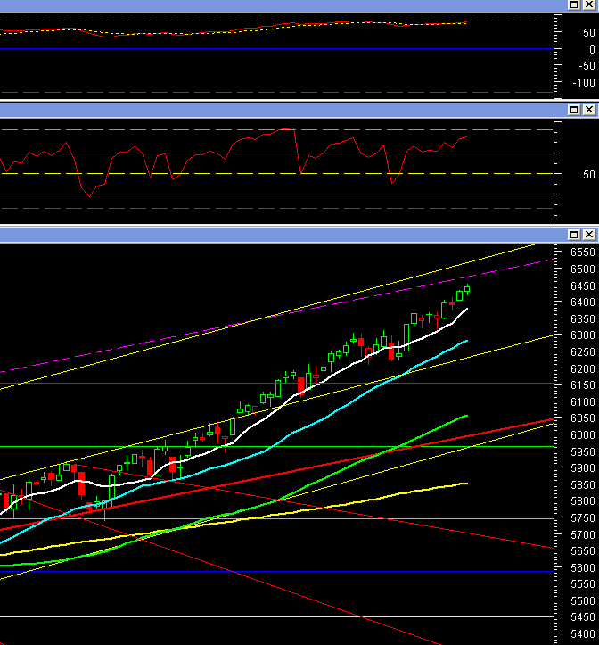Select the 5800 price axis label

pyautogui.click(x=583, y=501)
